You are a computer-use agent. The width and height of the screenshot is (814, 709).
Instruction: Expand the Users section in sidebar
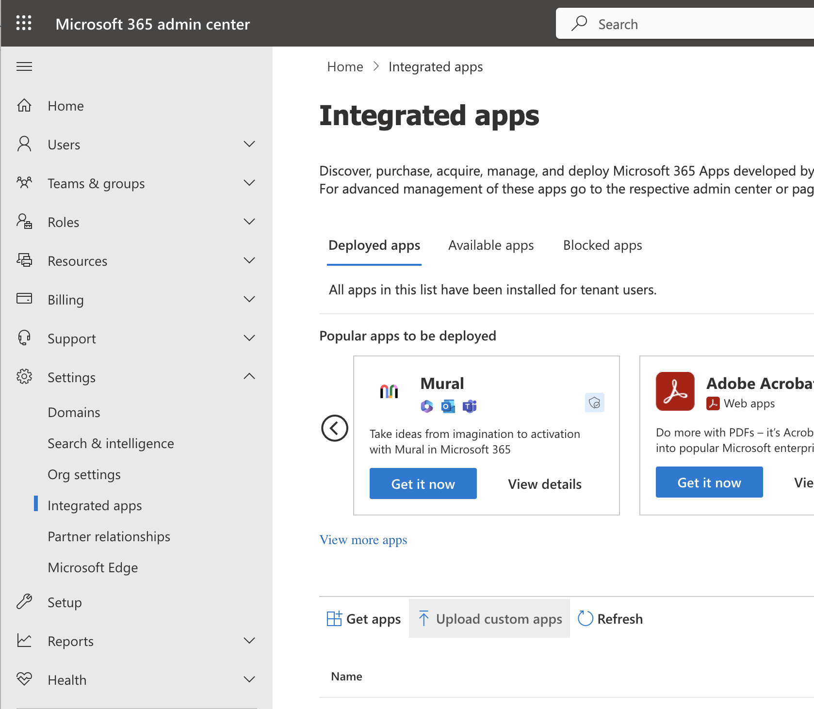tap(249, 144)
